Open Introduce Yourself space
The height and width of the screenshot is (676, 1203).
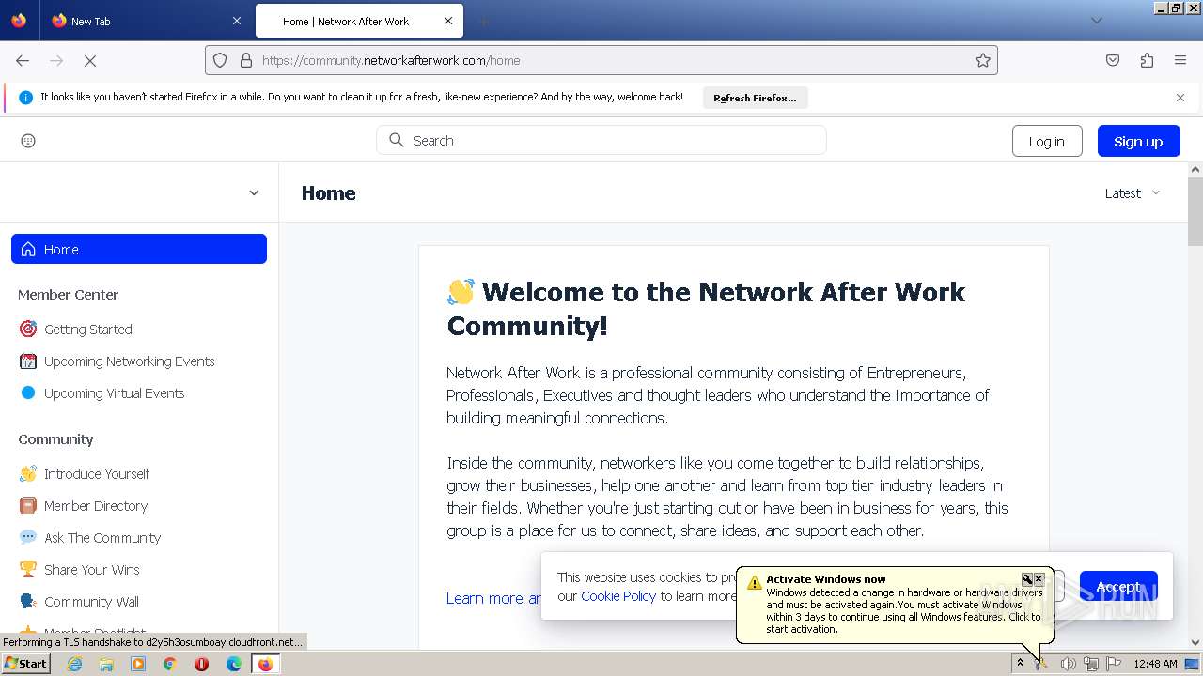click(x=97, y=474)
